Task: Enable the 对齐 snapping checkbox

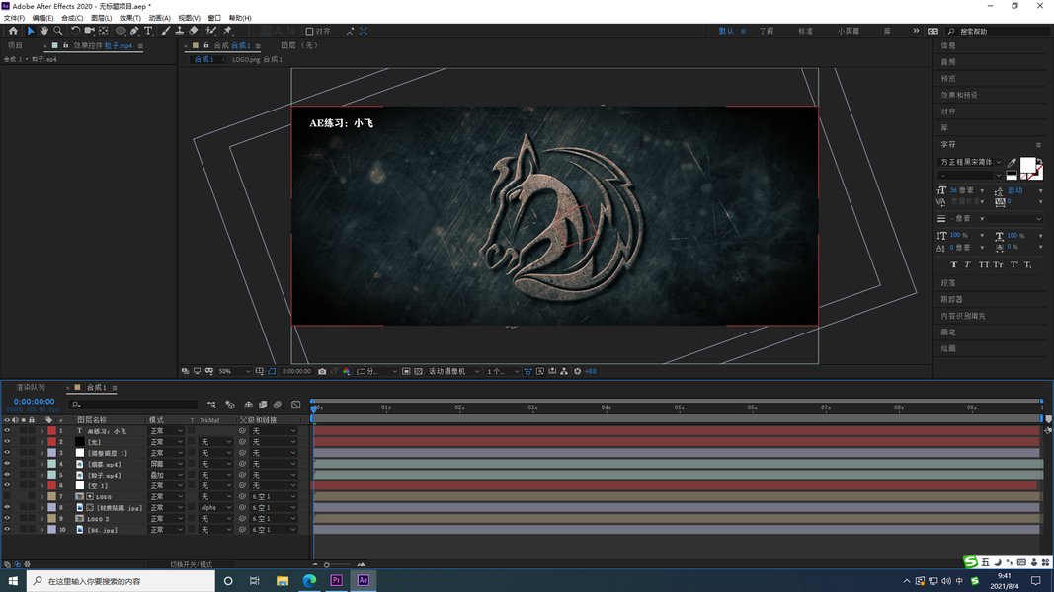Action: (310, 32)
